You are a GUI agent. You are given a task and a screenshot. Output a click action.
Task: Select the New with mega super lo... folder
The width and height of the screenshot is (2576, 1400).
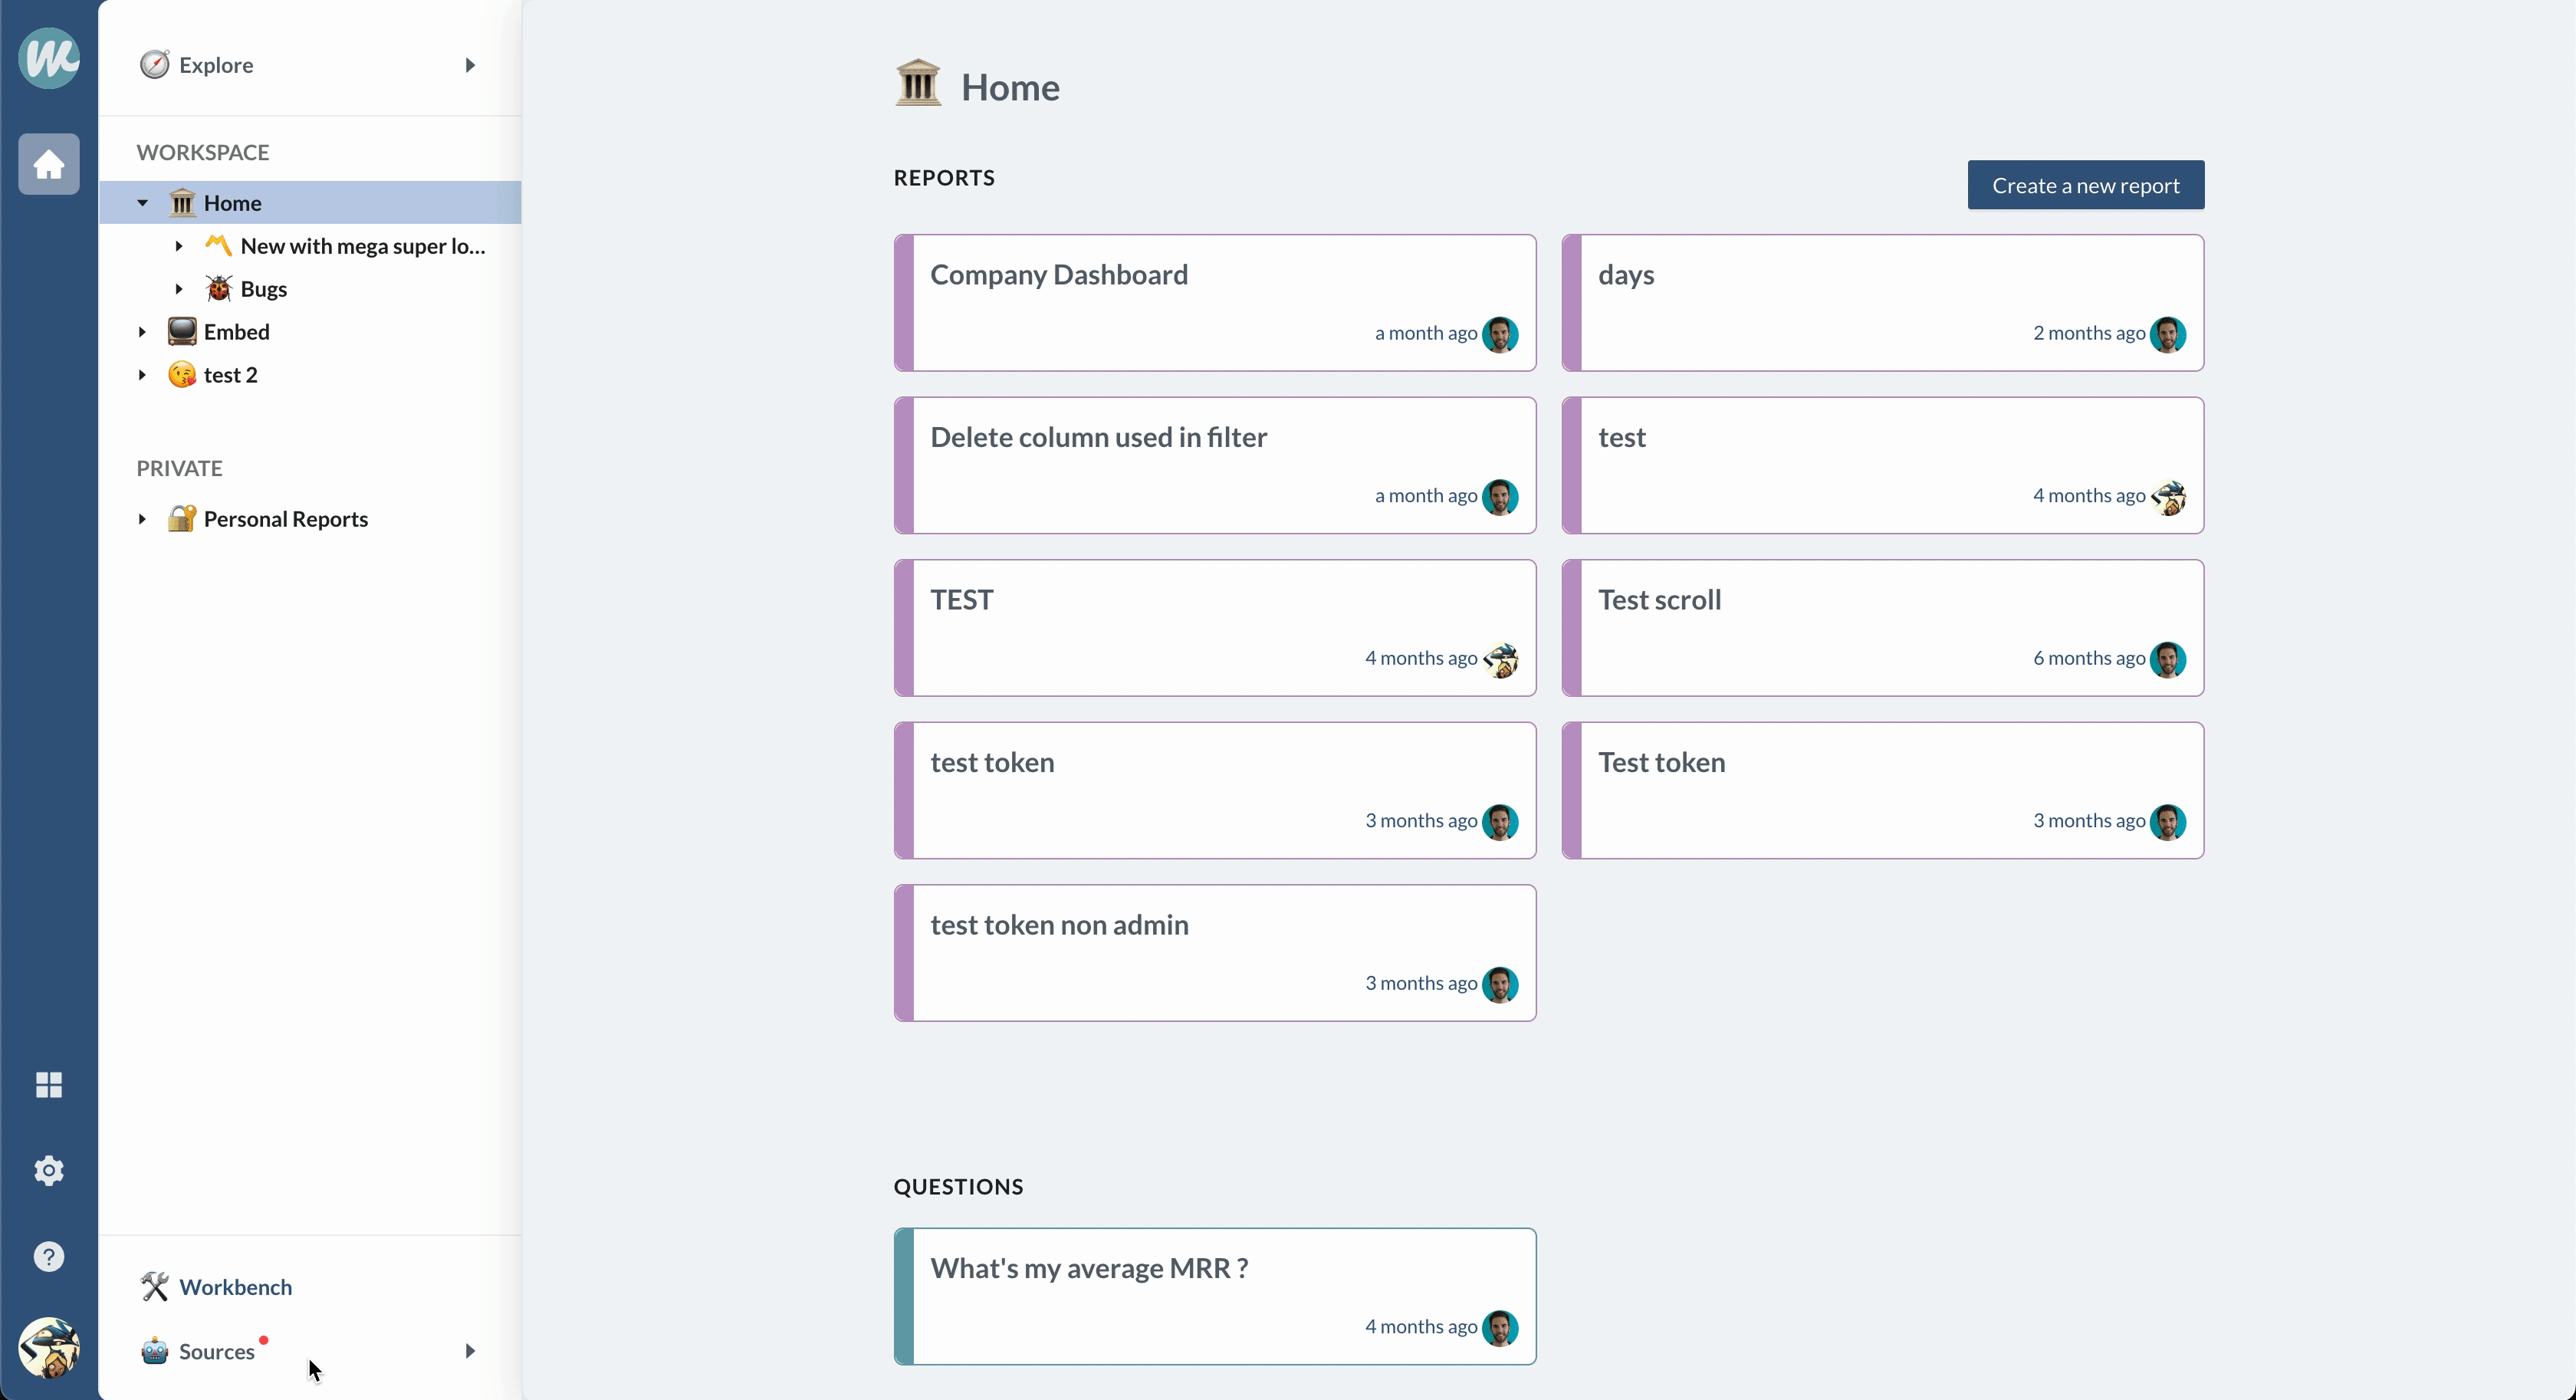[362, 246]
